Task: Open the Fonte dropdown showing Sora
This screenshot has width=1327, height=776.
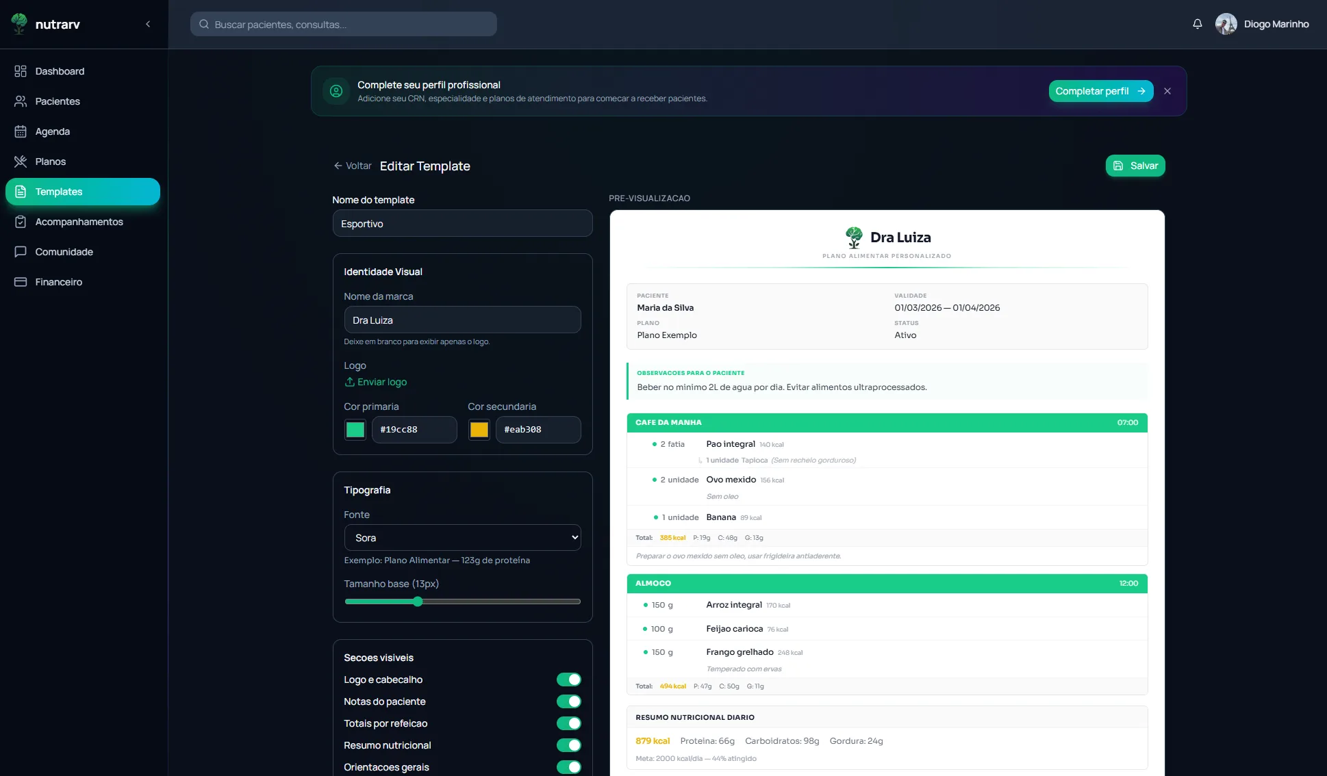Action: [462, 538]
